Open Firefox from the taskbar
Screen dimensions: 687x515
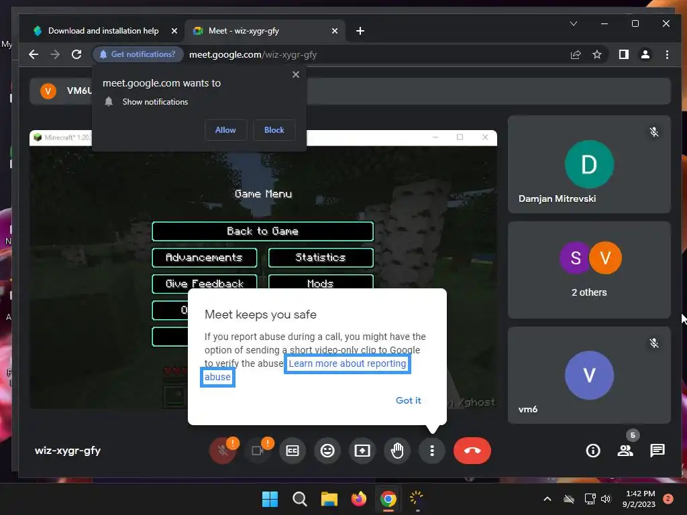click(x=359, y=499)
